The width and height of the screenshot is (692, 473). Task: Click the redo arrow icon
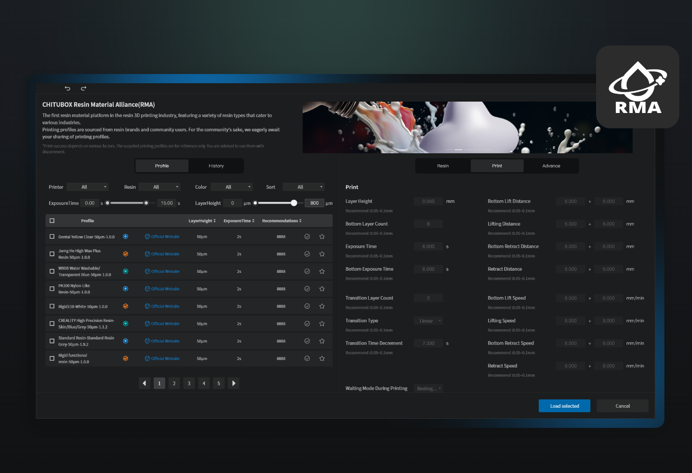click(x=83, y=88)
